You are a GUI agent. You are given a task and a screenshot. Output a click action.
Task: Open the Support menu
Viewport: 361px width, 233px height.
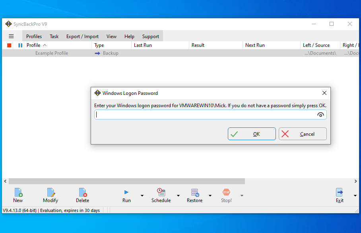pyautogui.click(x=151, y=36)
